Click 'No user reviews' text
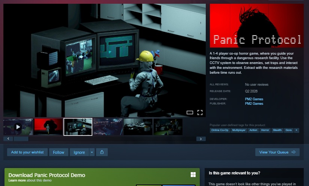Image resolution: width=309 pixels, height=186 pixels. (256, 85)
